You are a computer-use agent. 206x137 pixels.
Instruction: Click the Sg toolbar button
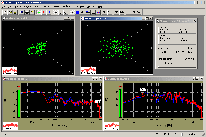105,12
